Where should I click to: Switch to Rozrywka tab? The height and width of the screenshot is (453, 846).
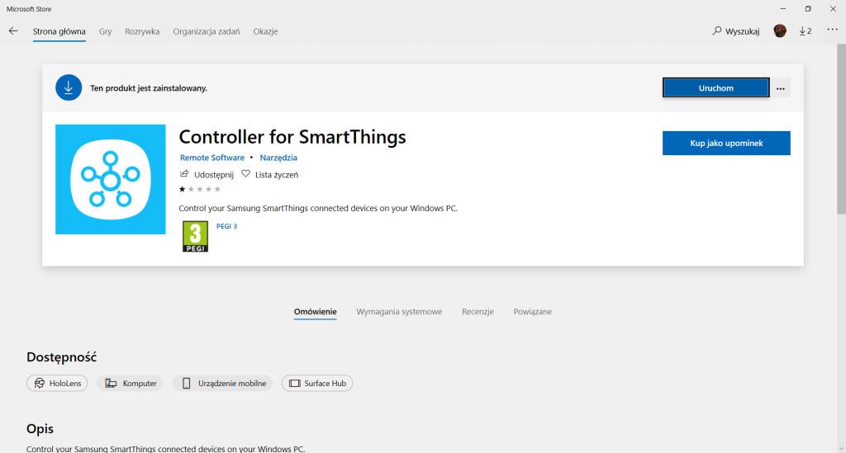(142, 31)
